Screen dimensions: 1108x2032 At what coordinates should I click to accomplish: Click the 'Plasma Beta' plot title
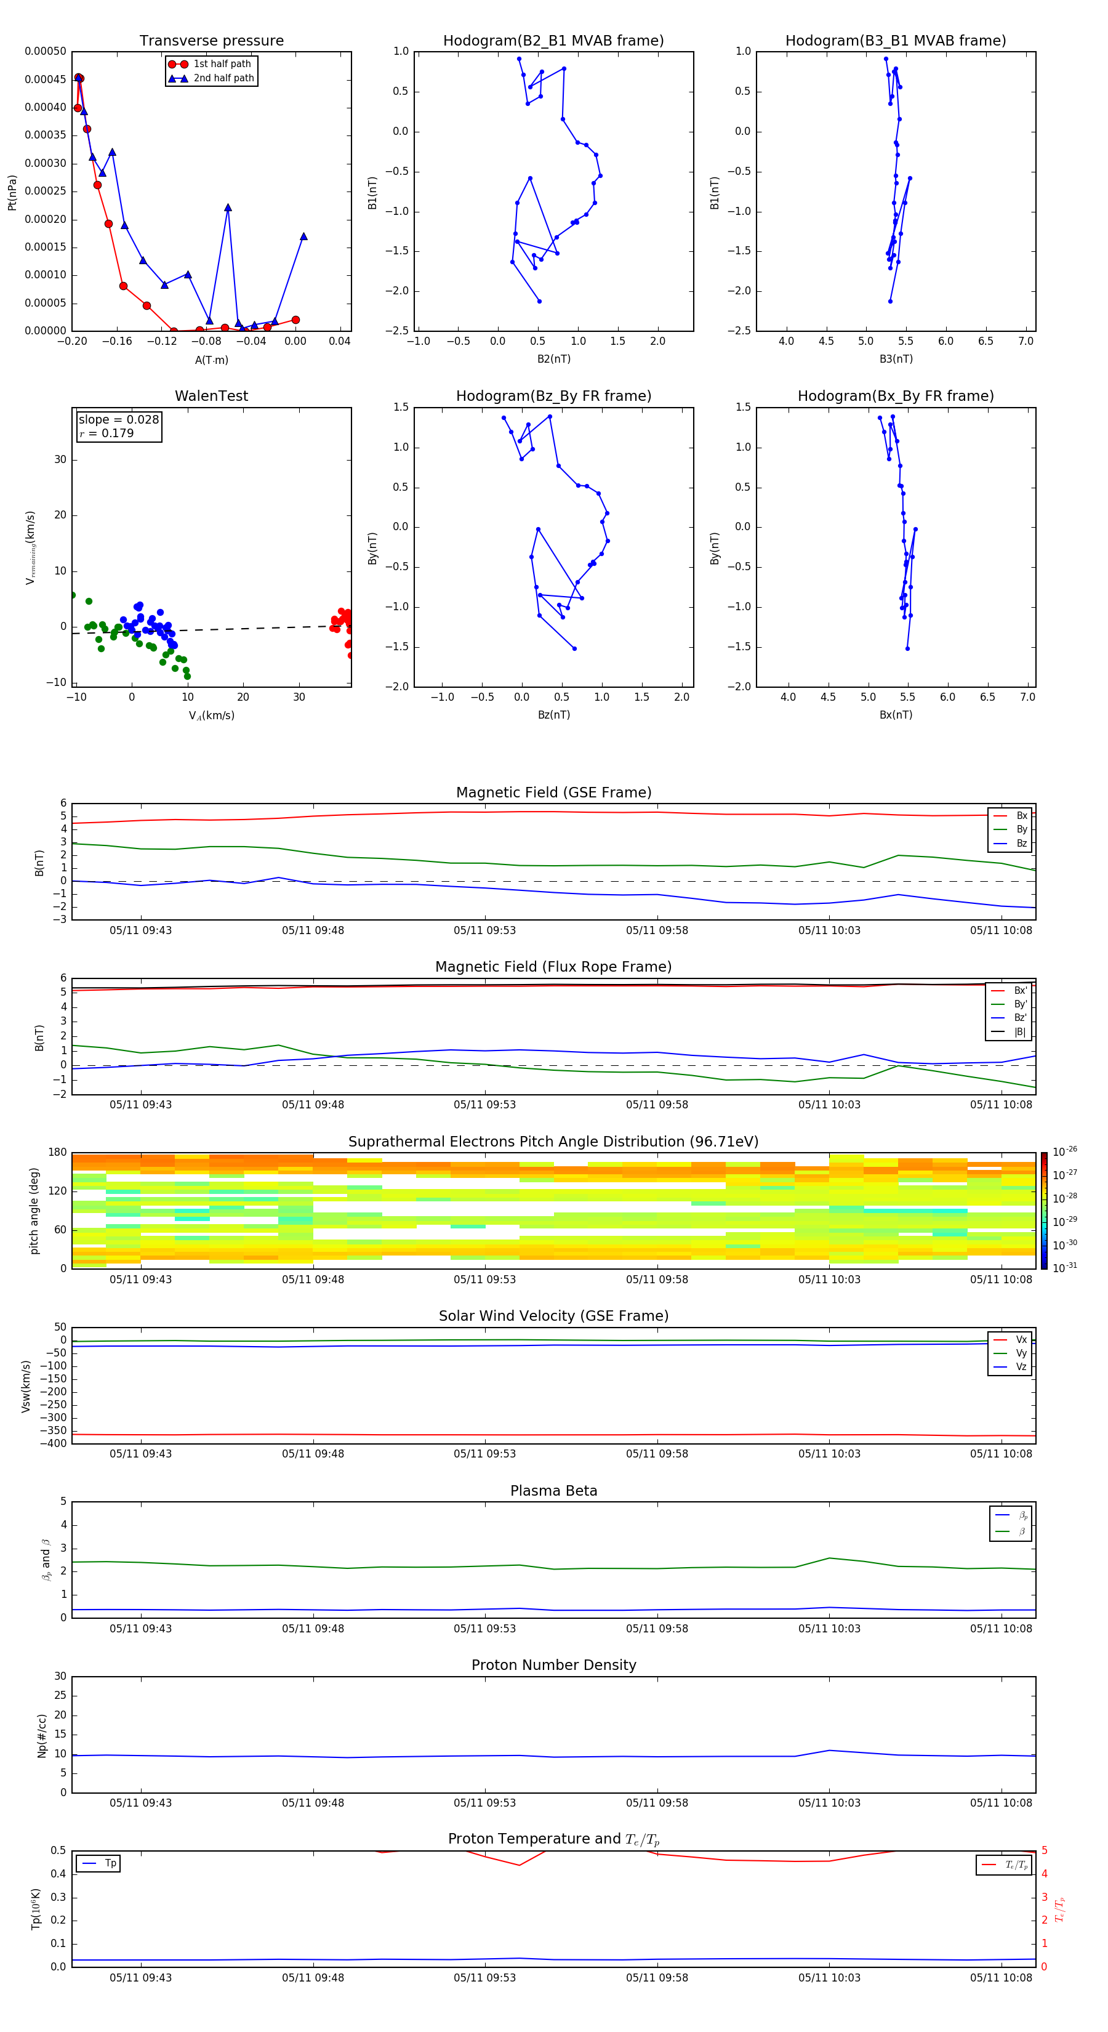[x=553, y=1491]
